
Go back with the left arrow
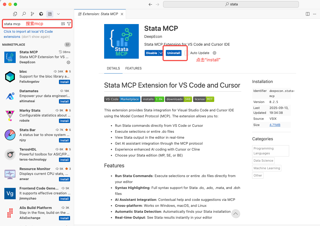150,4
